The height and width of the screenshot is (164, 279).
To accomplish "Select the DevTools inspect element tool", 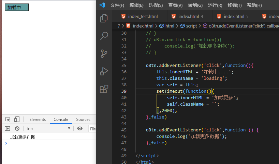I will [8, 120].
